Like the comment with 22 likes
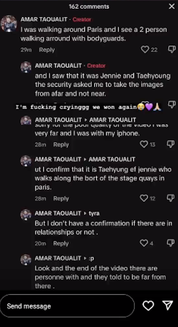Viewport: 178px width, 327px height. [145, 49]
